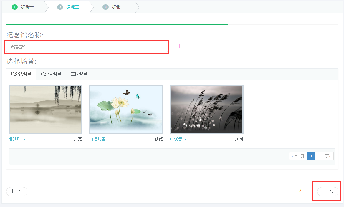Select the 墓园背景 tab
Viewport: 344px width, 207px height.
pyautogui.click(x=79, y=74)
